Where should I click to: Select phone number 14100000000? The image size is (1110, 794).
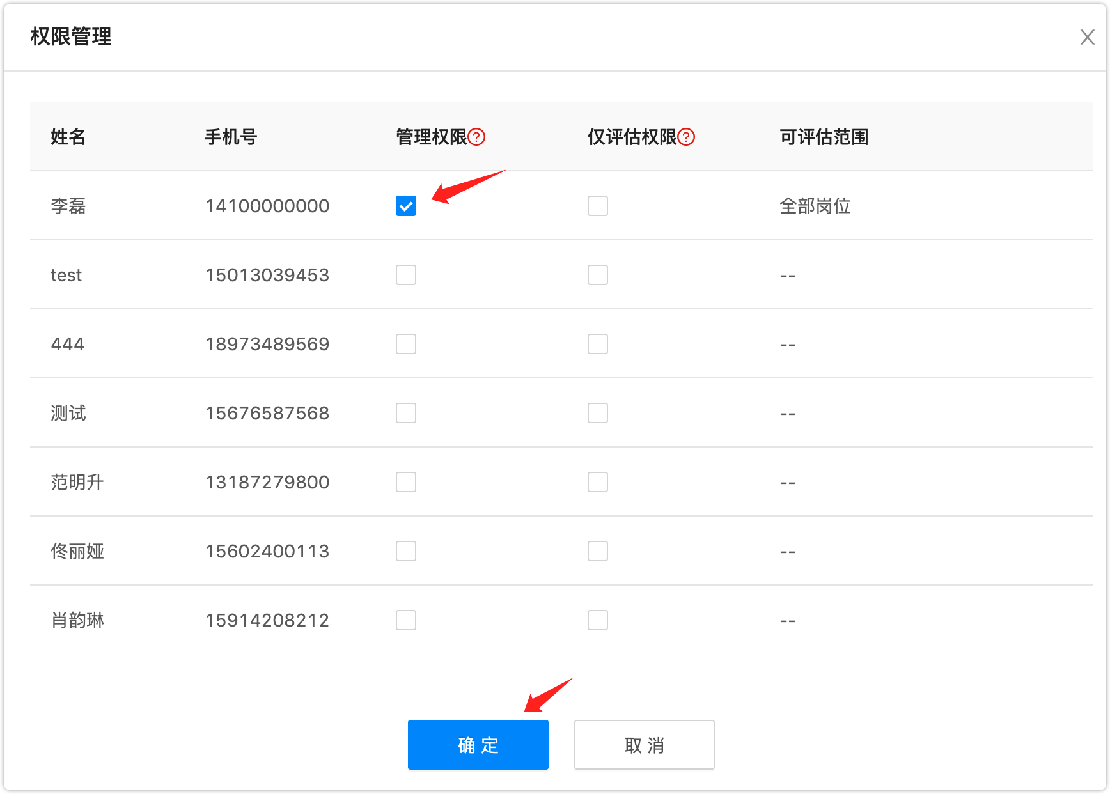pos(267,206)
